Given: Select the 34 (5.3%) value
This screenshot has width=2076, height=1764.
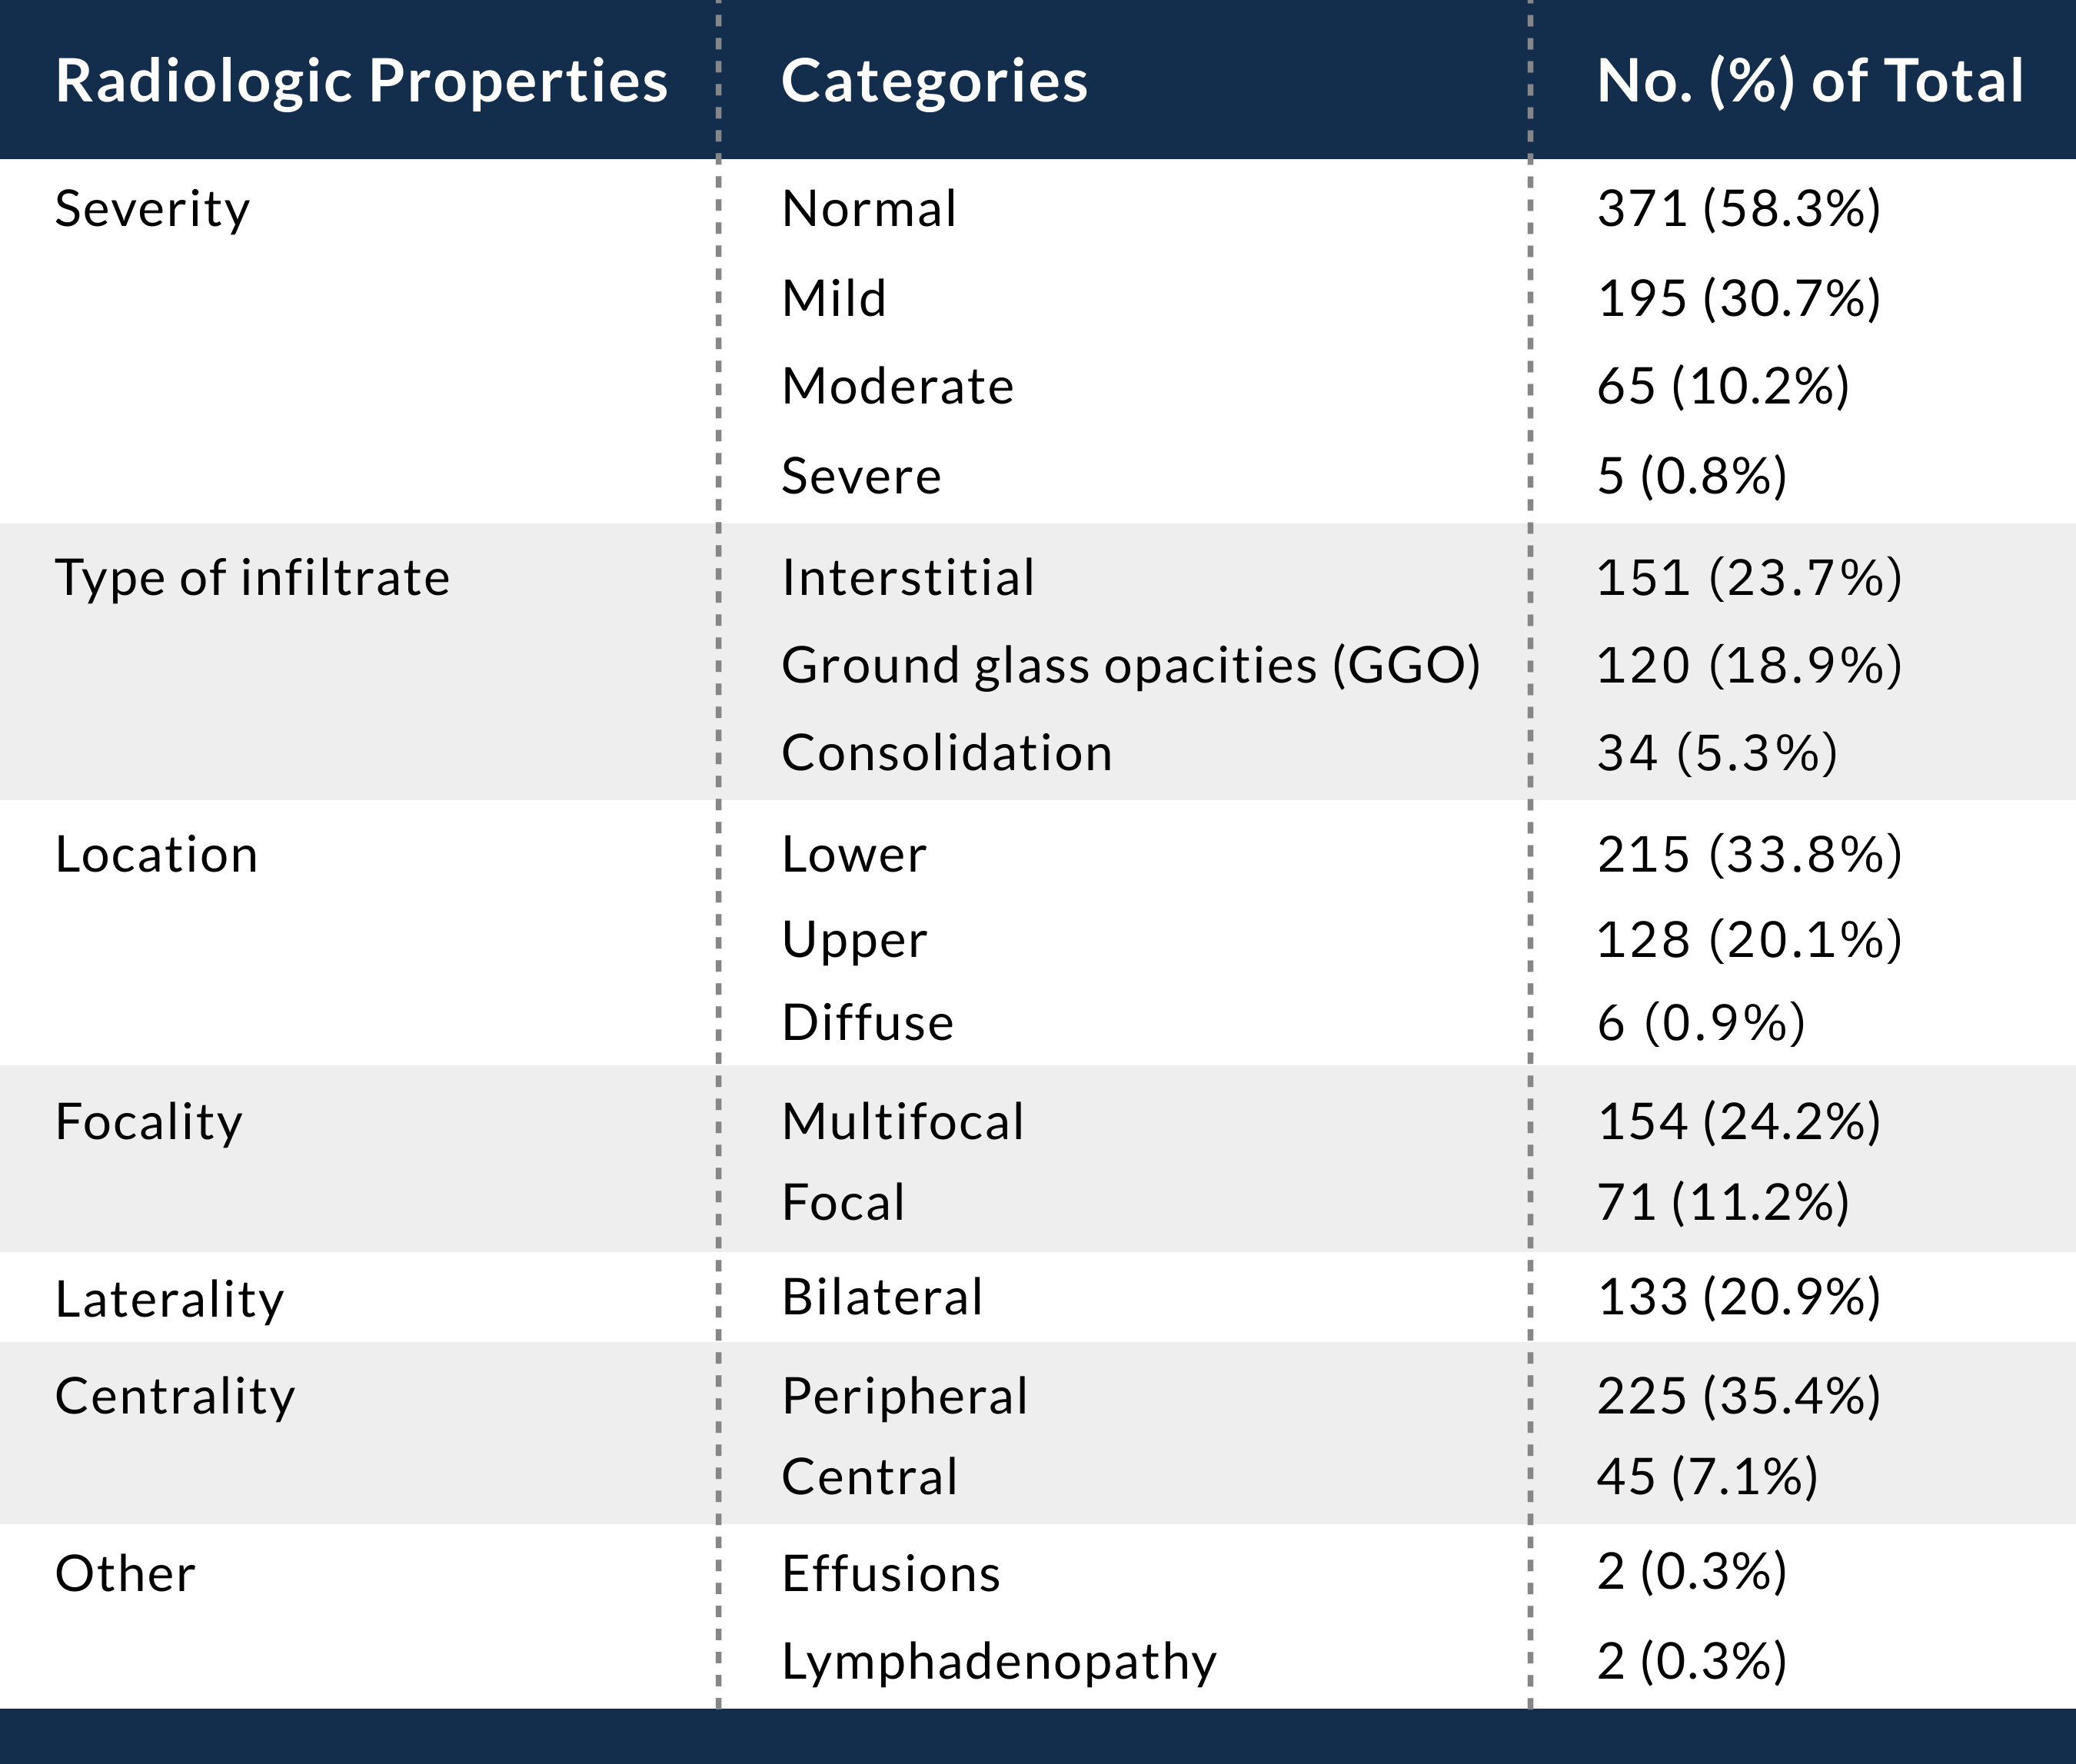Looking at the screenshot, I should pyautogui.click(x=1717, y=753).
